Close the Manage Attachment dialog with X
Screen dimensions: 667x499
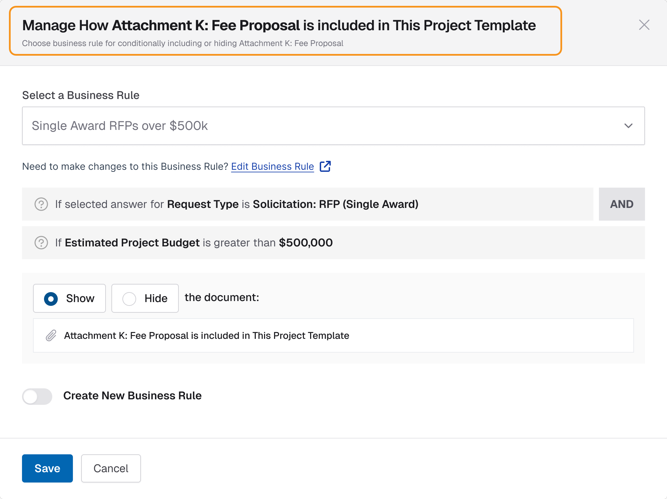pyautogui.click(x=644, y=25)
